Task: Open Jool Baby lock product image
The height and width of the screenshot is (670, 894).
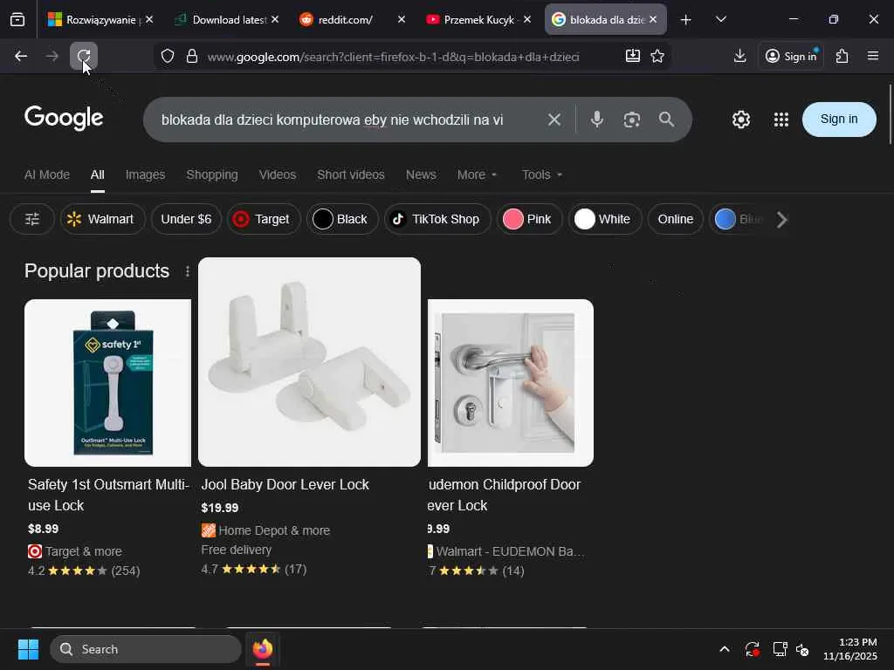Action: coord(310,362)
